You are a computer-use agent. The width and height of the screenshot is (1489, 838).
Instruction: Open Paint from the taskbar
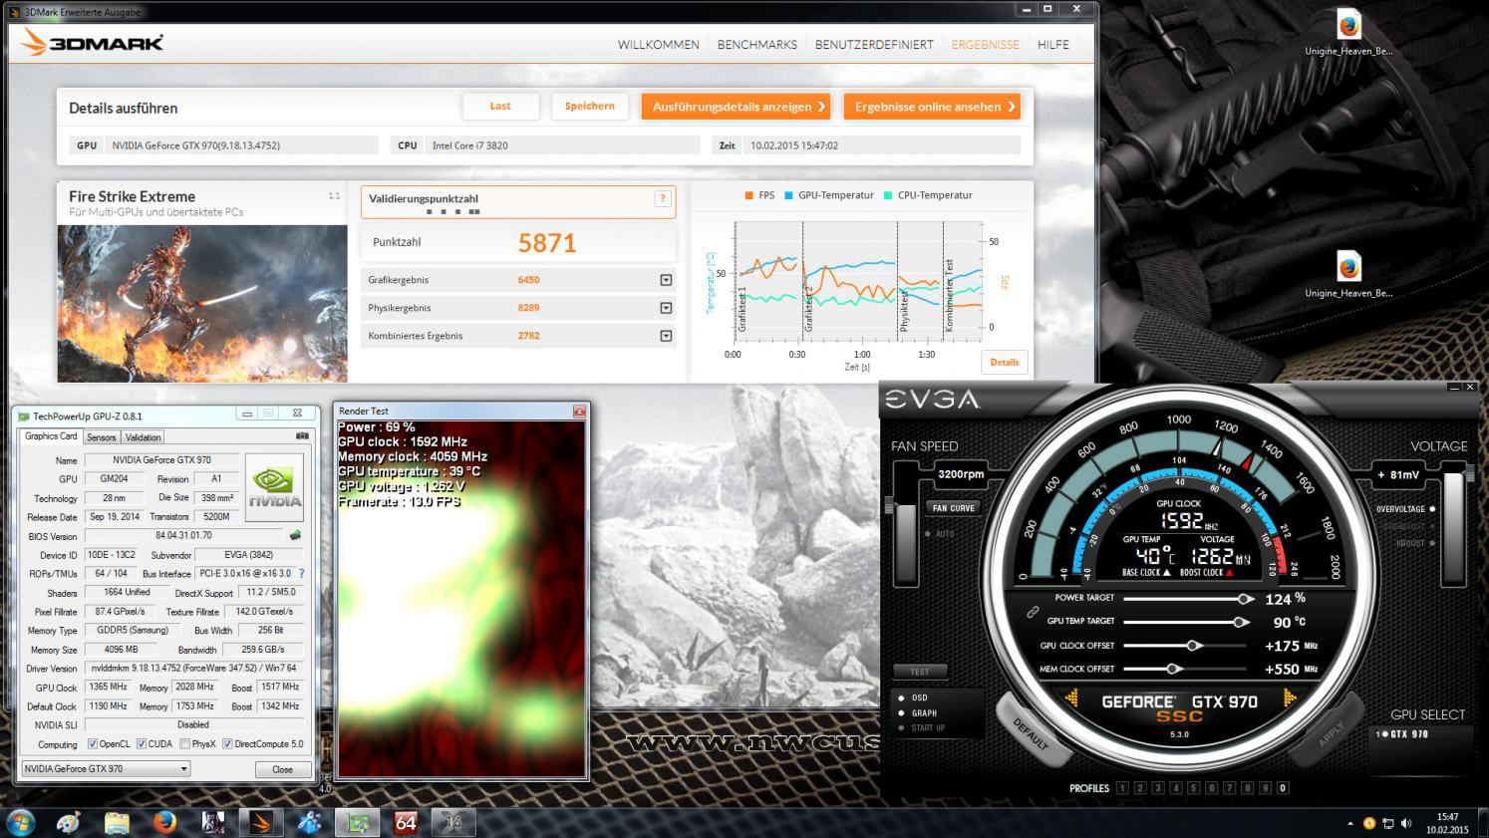click(69, 822)
